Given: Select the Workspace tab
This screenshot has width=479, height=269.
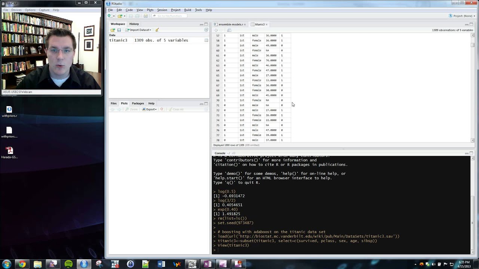Looking at the screenshot, I should (118, 24).
